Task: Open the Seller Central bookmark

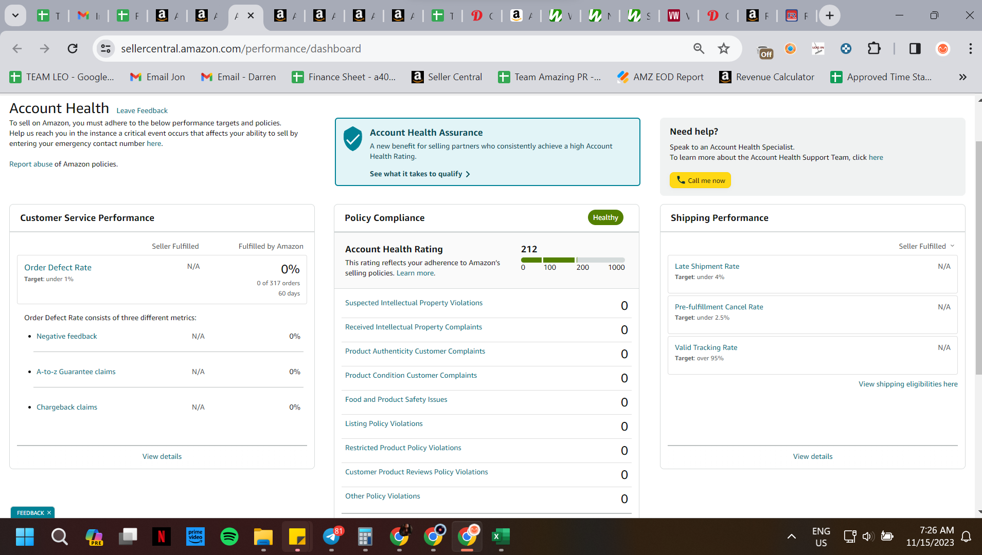Action: 447,77
